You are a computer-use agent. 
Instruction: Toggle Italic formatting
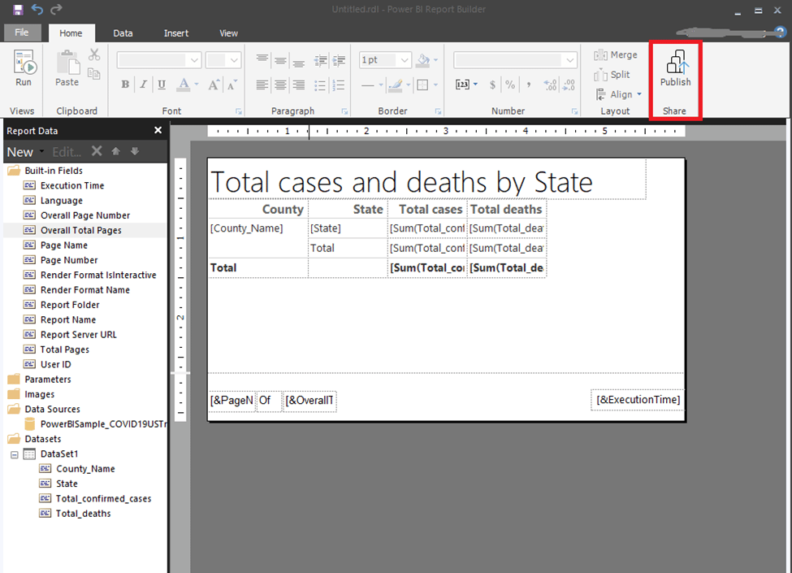(x=144, y=85)
